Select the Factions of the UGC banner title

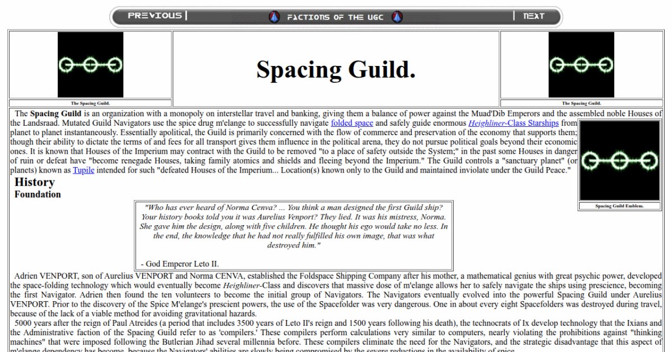[x=335, y=17]
